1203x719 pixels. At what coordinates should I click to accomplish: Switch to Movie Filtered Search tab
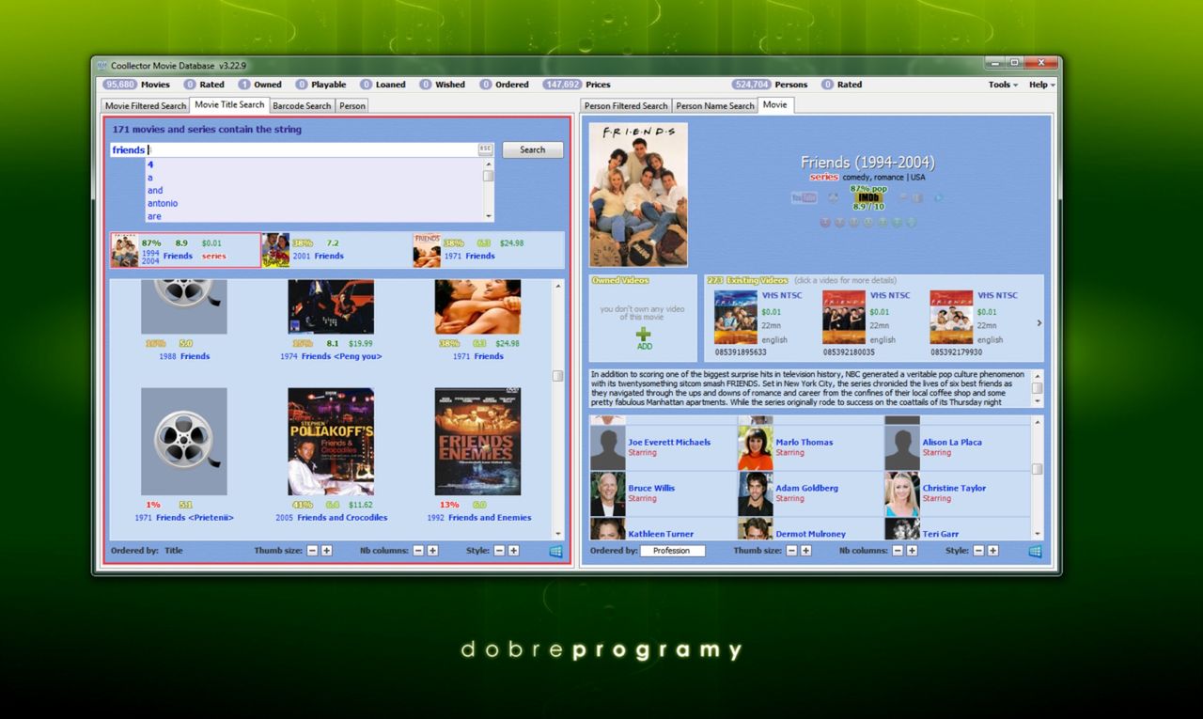pyautogui.click(x=146, y=106)
